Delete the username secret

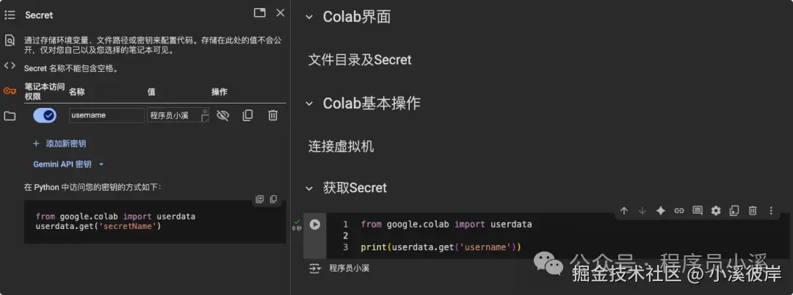(x=272, y=116)
